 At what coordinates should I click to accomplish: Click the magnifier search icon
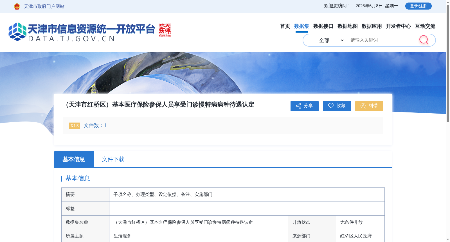tap(424, 40)
